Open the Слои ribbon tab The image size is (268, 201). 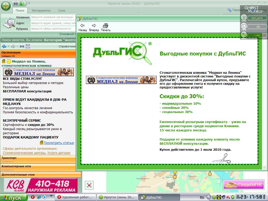[x=62, y=10]
